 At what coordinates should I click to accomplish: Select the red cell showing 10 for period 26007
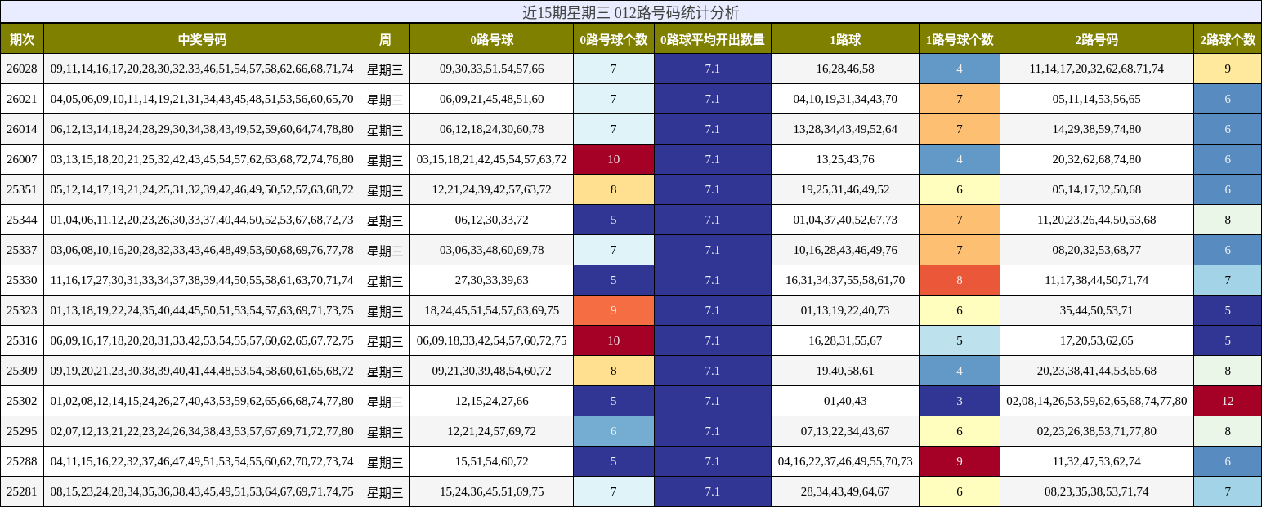(612, 159)
